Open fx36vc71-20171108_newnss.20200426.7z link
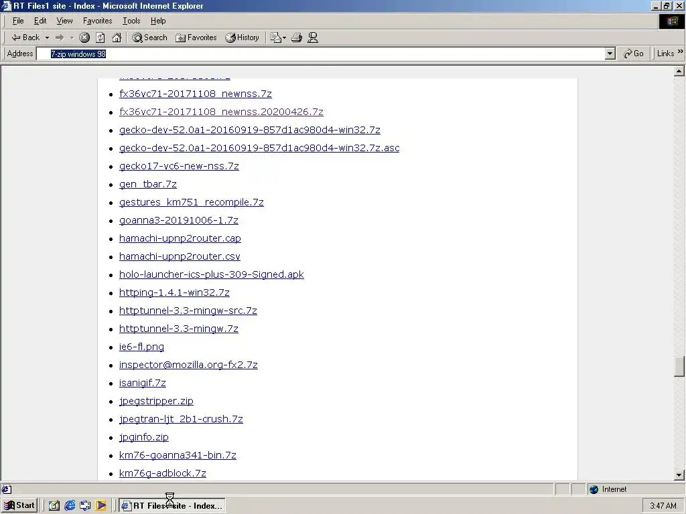This screenshot has width=686, height=514. pyautogui.click(x=221, y=112)
